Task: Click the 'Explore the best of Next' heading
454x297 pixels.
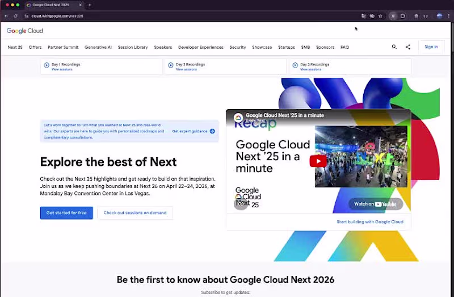Action: 108,162
